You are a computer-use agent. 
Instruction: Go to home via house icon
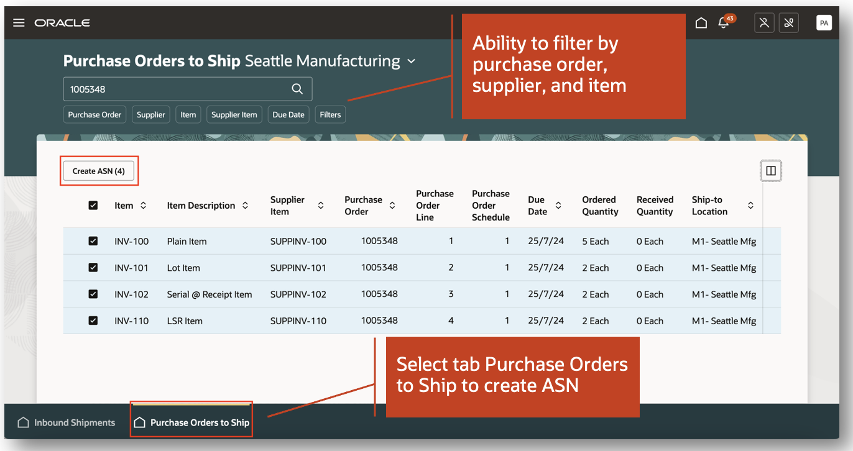(701, 23)
